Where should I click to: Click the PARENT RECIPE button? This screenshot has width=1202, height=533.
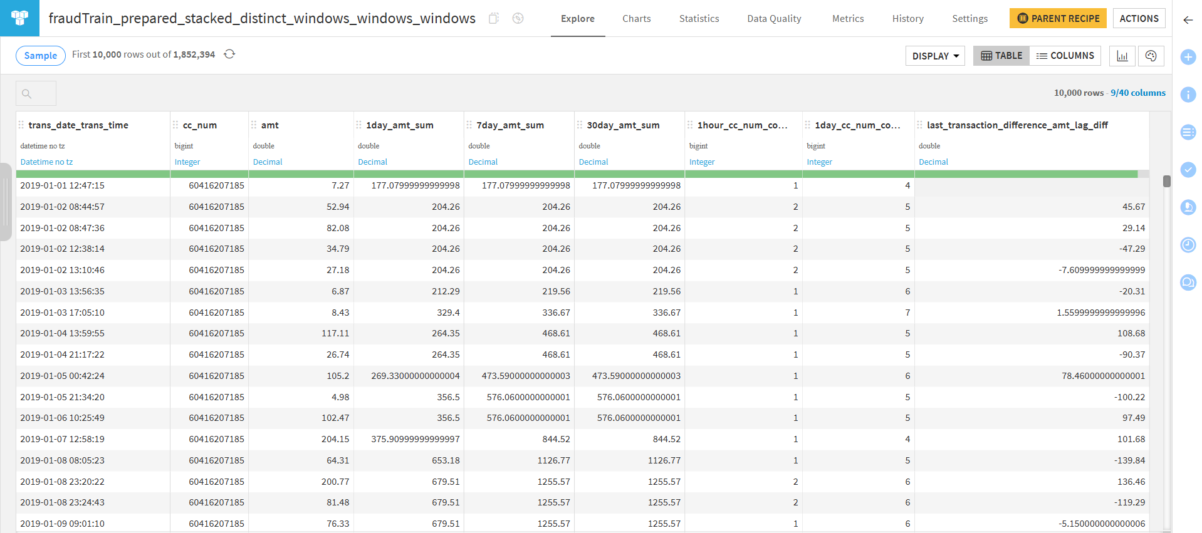click(x=1058, y=18)
